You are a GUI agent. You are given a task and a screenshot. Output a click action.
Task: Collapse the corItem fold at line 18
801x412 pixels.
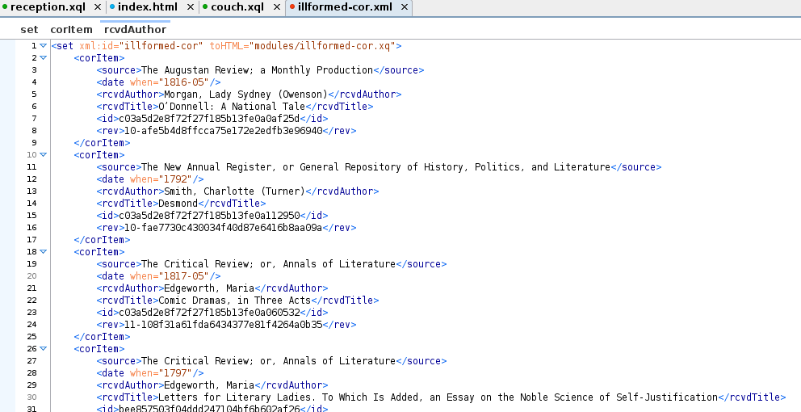[44, 251]
